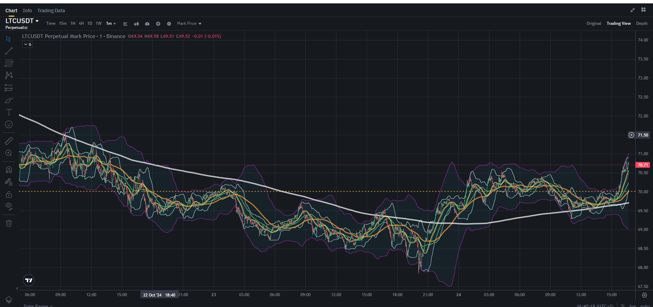653x307 pixels.
Task: Open the 1m interval dropdown
Action: (111, 23)
